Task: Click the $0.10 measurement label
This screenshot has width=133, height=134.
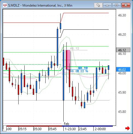Action: point(83,68)
